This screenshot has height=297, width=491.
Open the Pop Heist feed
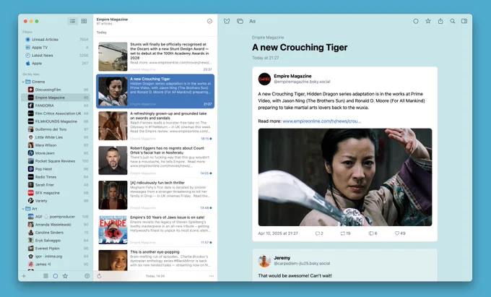[56, 169]
